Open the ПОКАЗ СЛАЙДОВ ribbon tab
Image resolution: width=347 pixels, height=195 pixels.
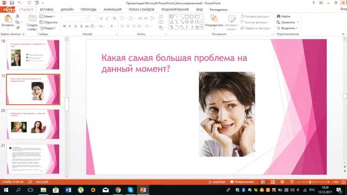pyautogui.click(x=142, y=10)
